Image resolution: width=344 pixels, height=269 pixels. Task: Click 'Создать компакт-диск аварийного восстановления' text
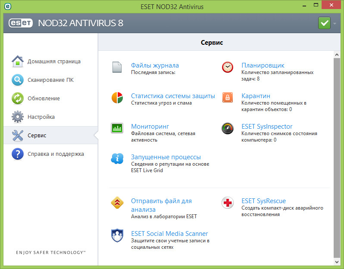click(282, 211)
